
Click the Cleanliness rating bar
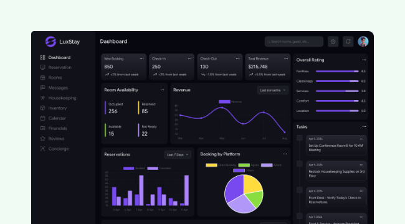point(337,82)
